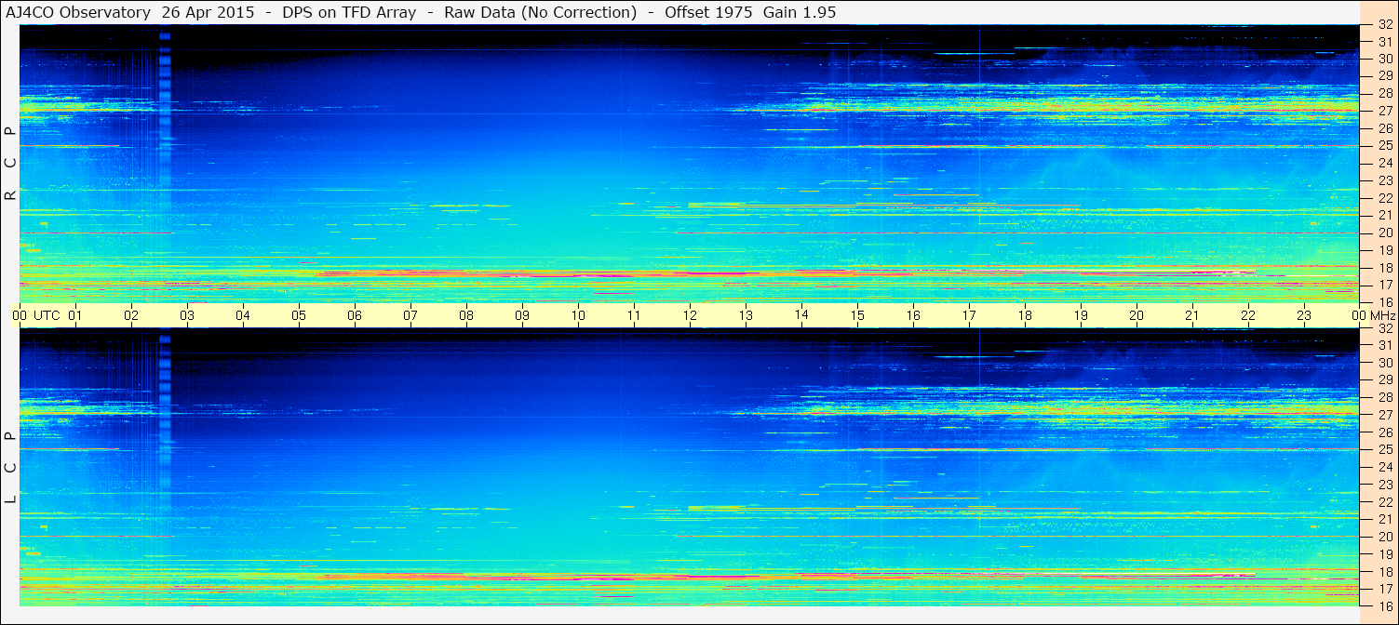Click the 18 hour mark on time axis

click(1025, 315)
